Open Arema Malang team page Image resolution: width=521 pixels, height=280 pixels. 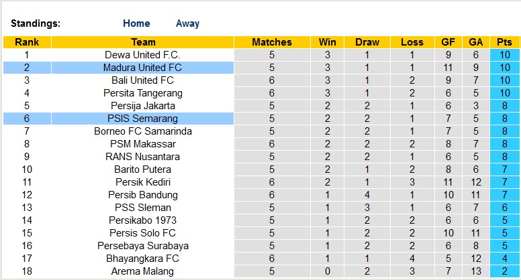click(143, 271)
